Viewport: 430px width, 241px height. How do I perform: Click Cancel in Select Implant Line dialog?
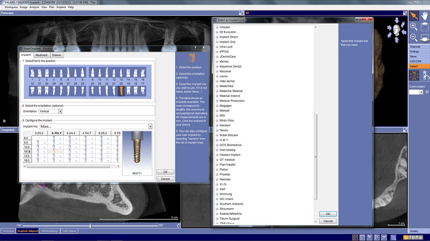(328, 221)
